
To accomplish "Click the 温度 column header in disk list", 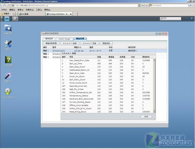I will tap(98, 47).
